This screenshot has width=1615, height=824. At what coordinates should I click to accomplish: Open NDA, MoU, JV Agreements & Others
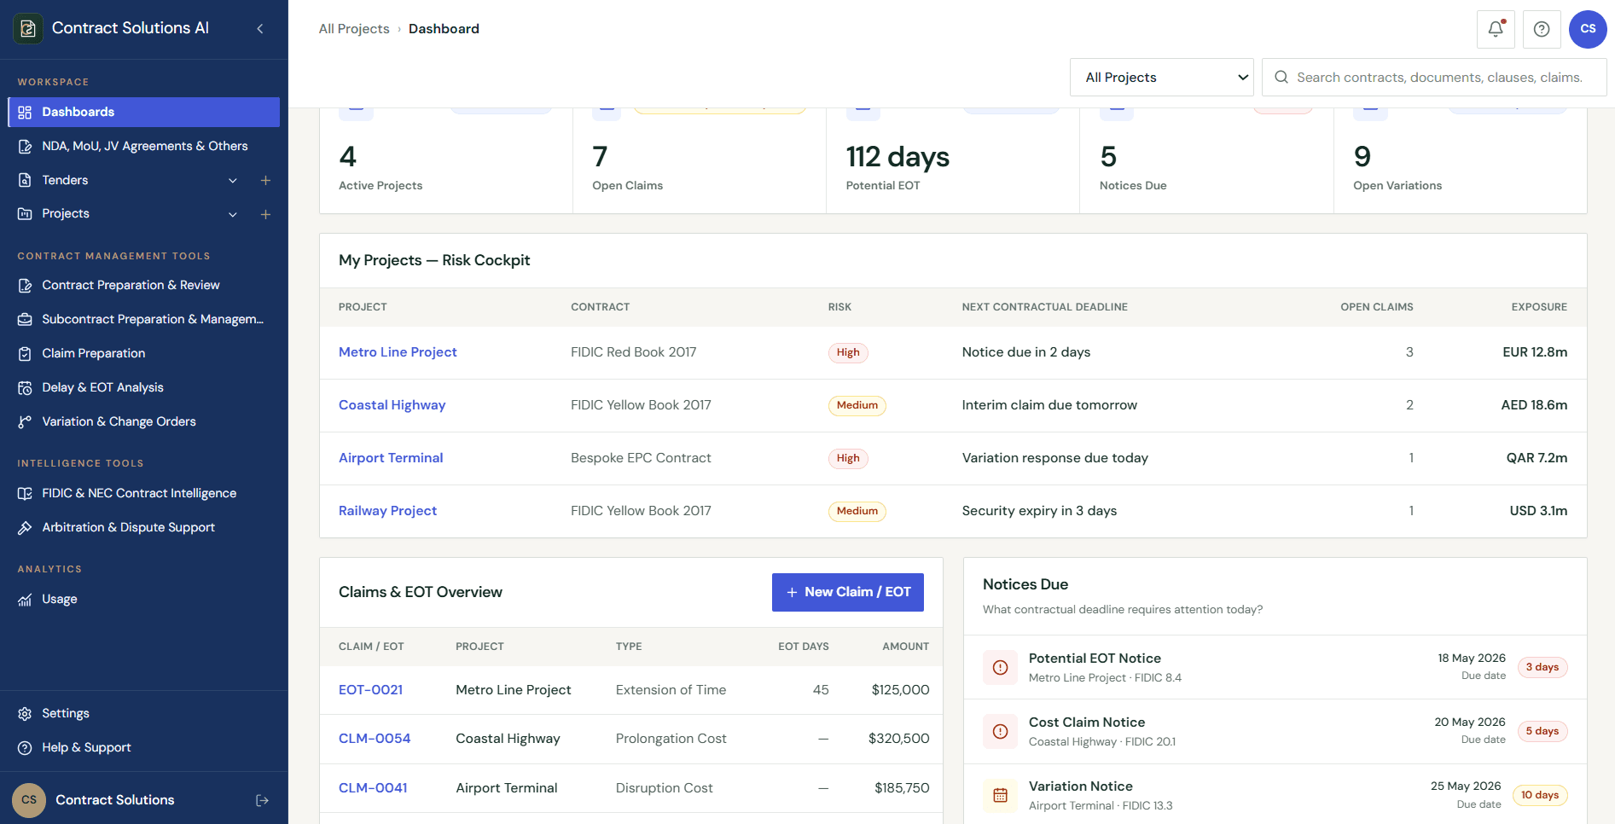(x=143, y=147)
